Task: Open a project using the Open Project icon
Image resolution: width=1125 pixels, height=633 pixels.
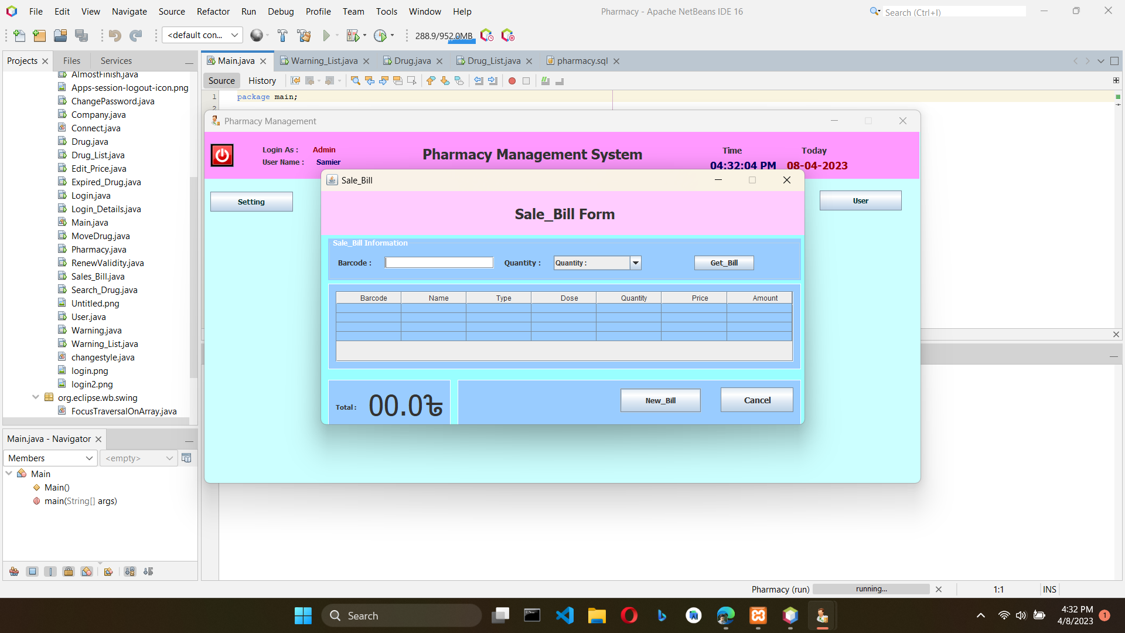Action: tap(60, 35)
